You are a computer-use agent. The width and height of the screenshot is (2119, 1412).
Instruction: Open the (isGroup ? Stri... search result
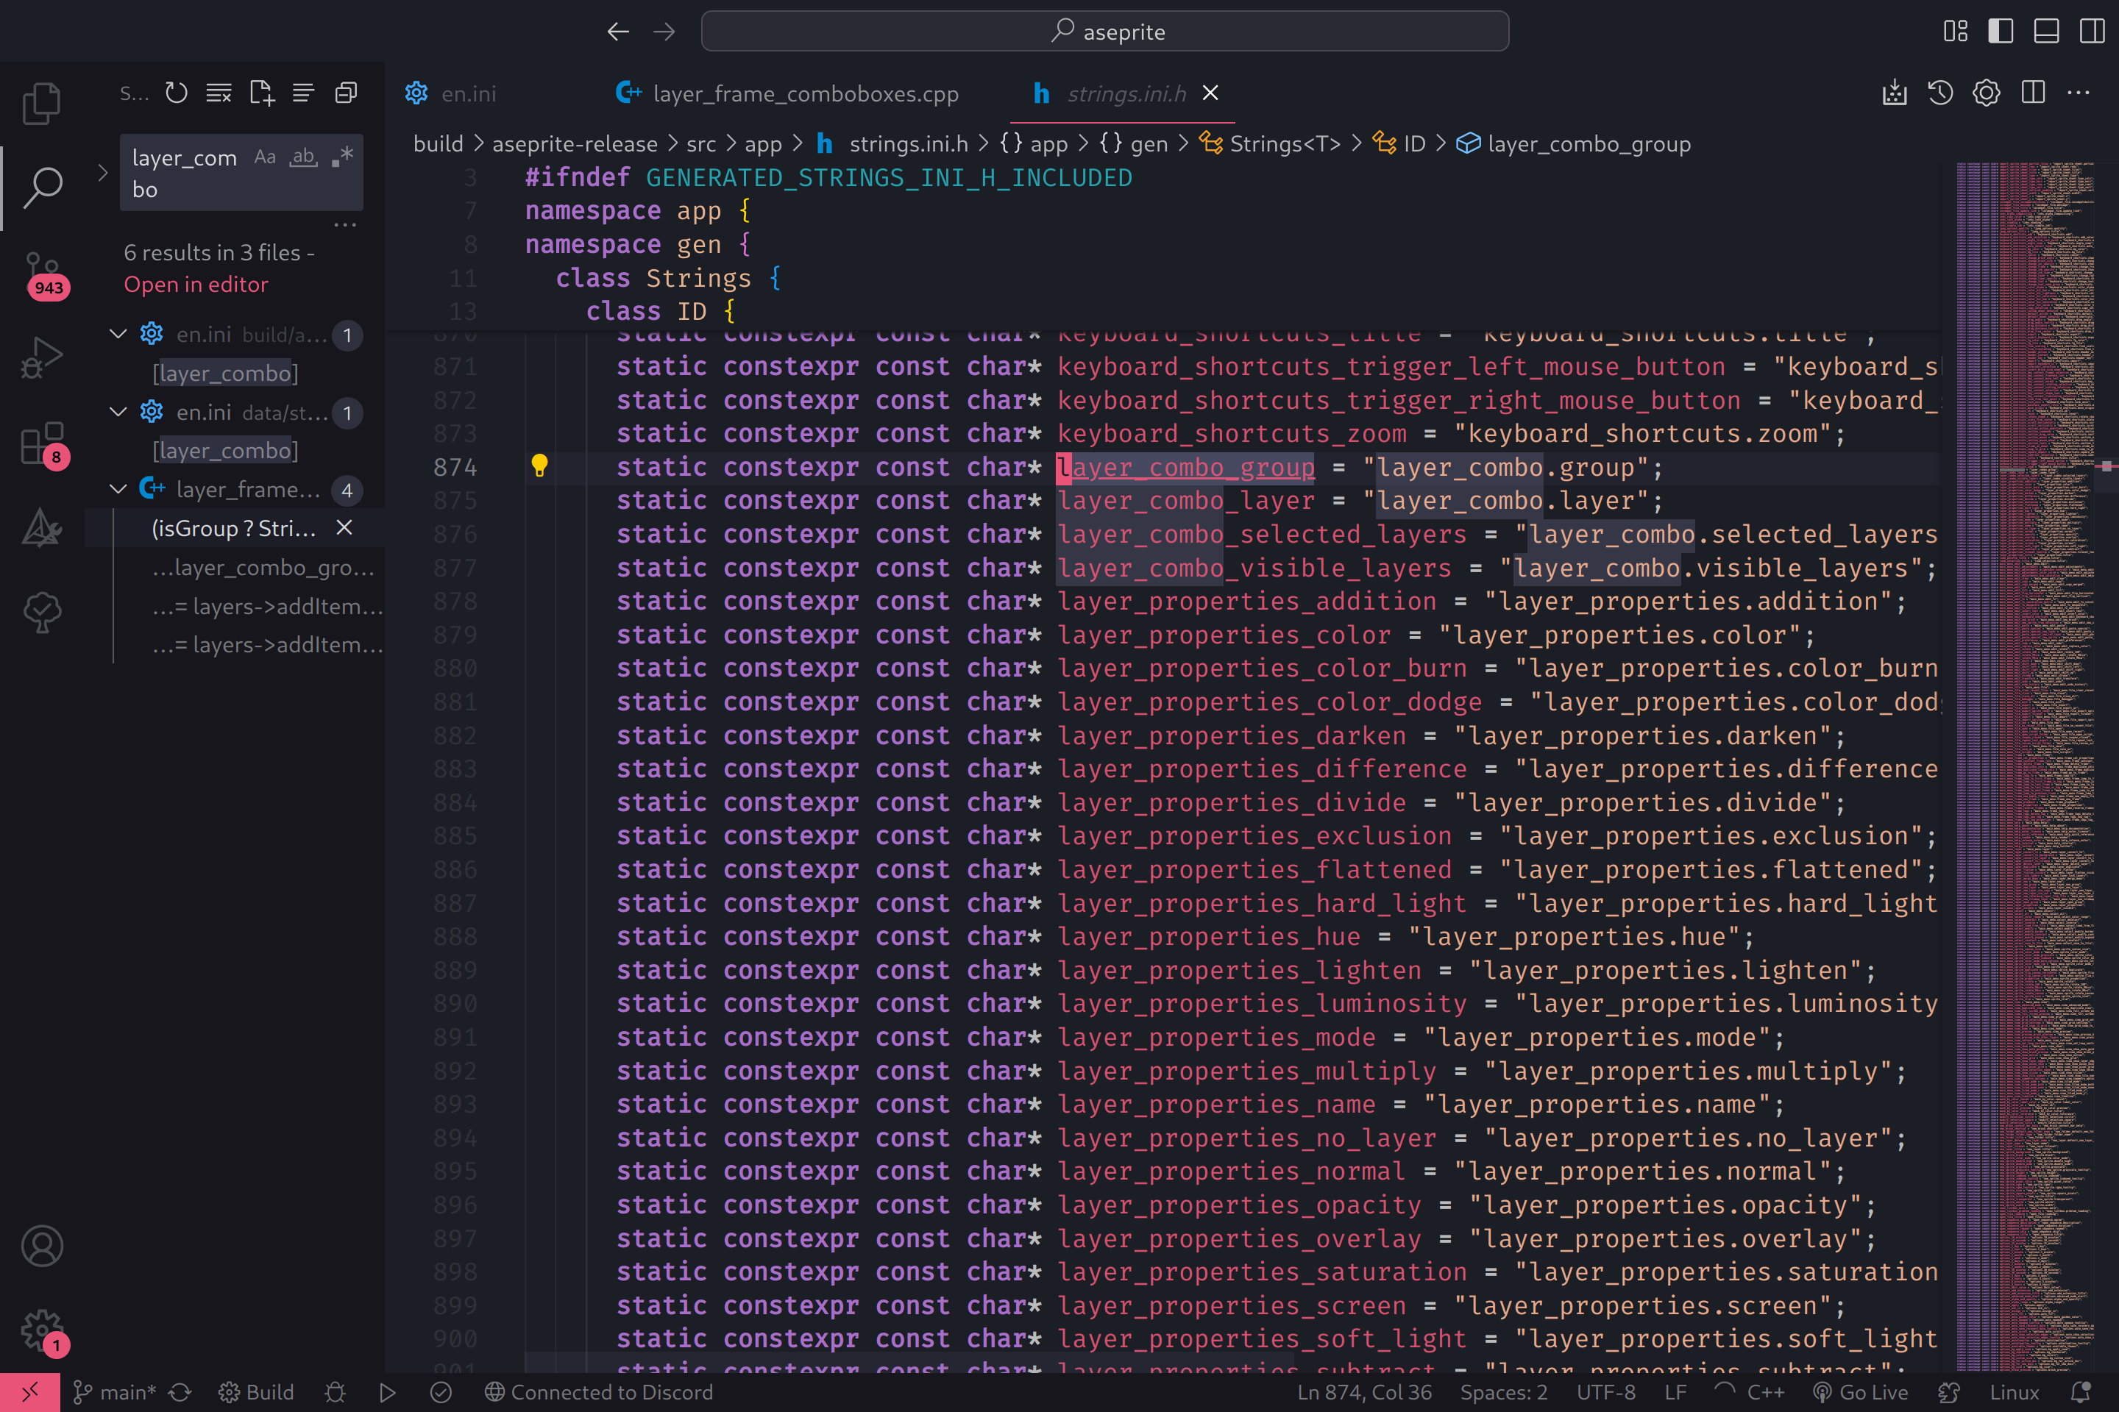233,528
